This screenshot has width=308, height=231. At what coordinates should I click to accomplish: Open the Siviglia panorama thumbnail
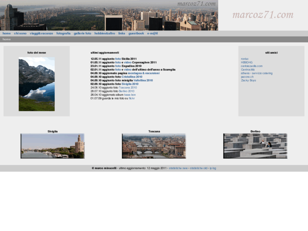tap(53, 146)
